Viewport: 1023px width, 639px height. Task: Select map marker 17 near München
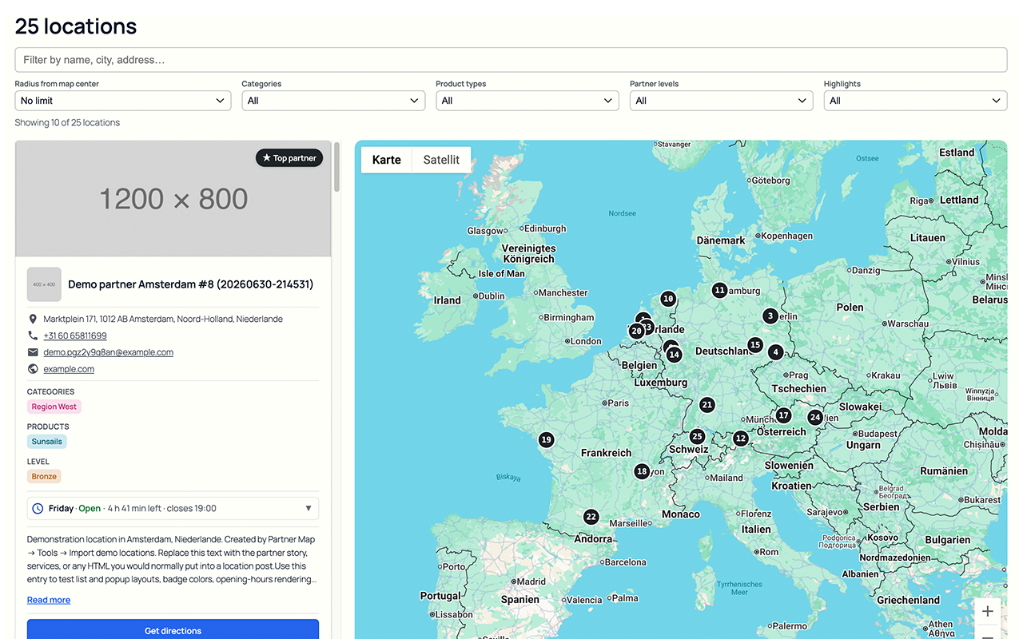pyautogui.click(x=784, y=415)
